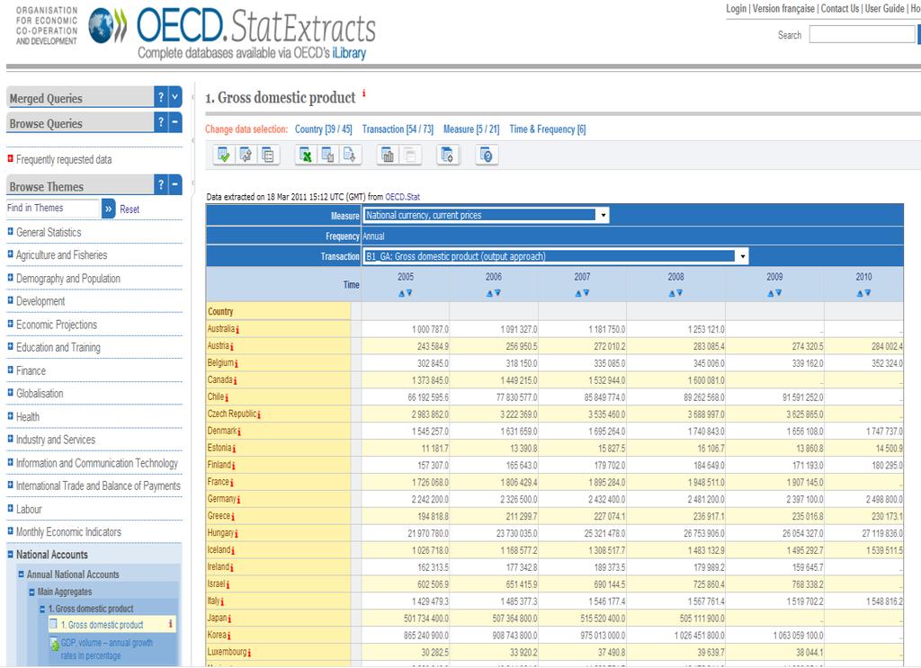Click the stacked pages query toolbar icon
The height and width of the screenshot is (668, 921).
coord(447,155)
